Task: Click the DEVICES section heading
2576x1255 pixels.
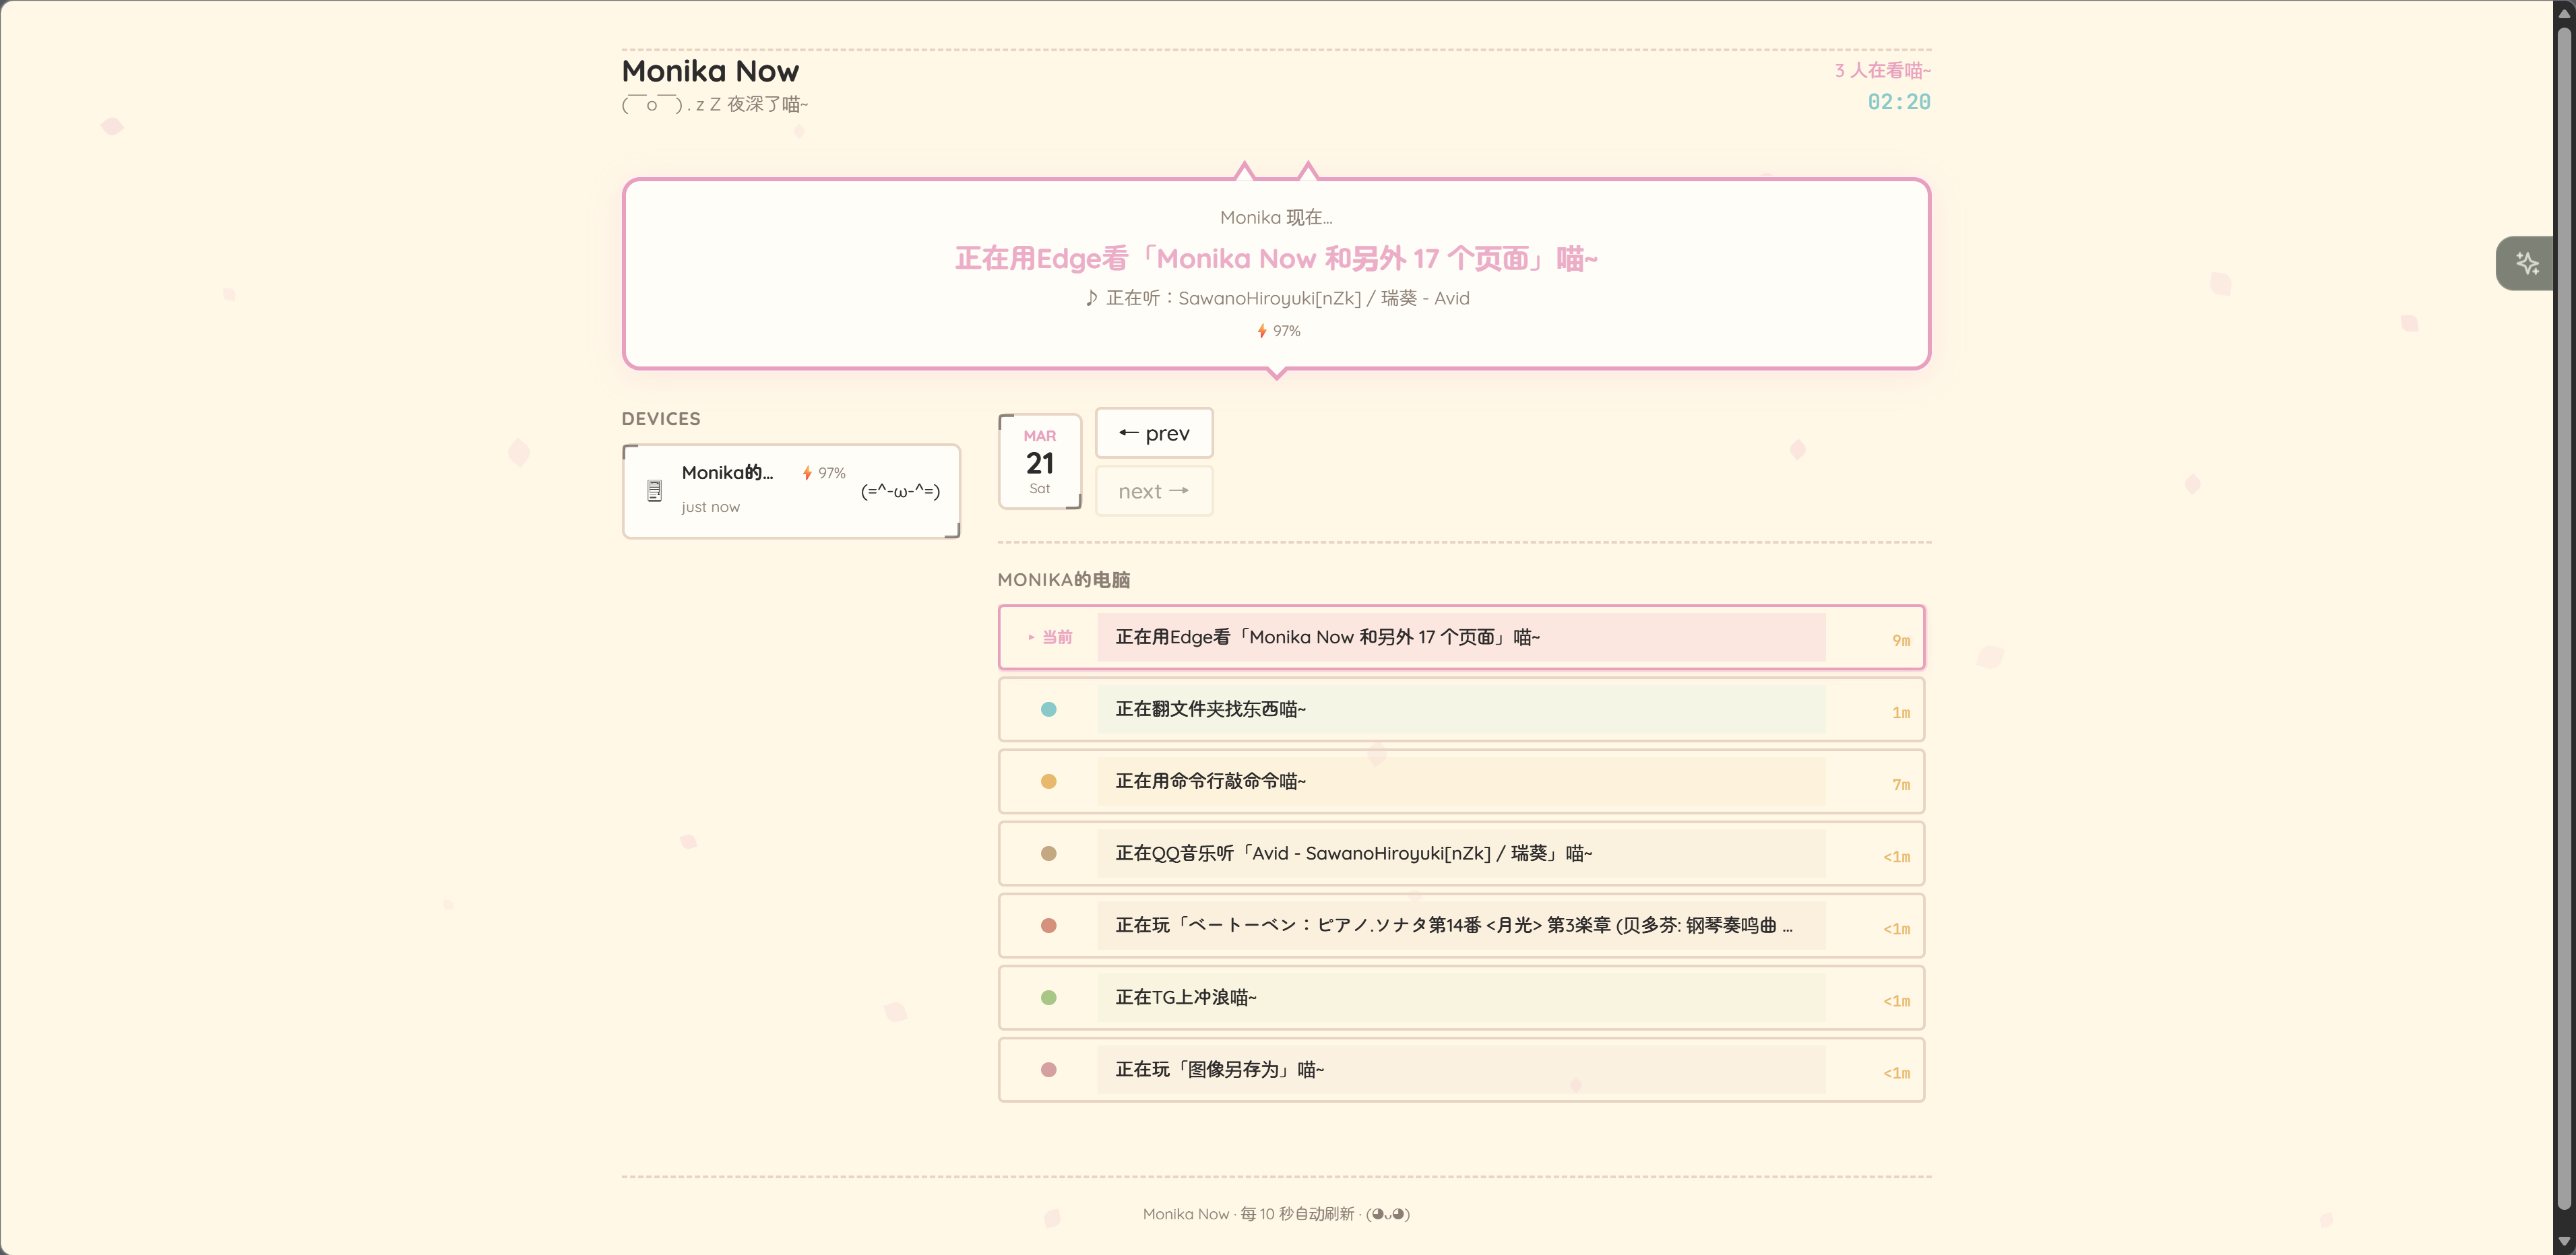Action: (x=661, y=418)
